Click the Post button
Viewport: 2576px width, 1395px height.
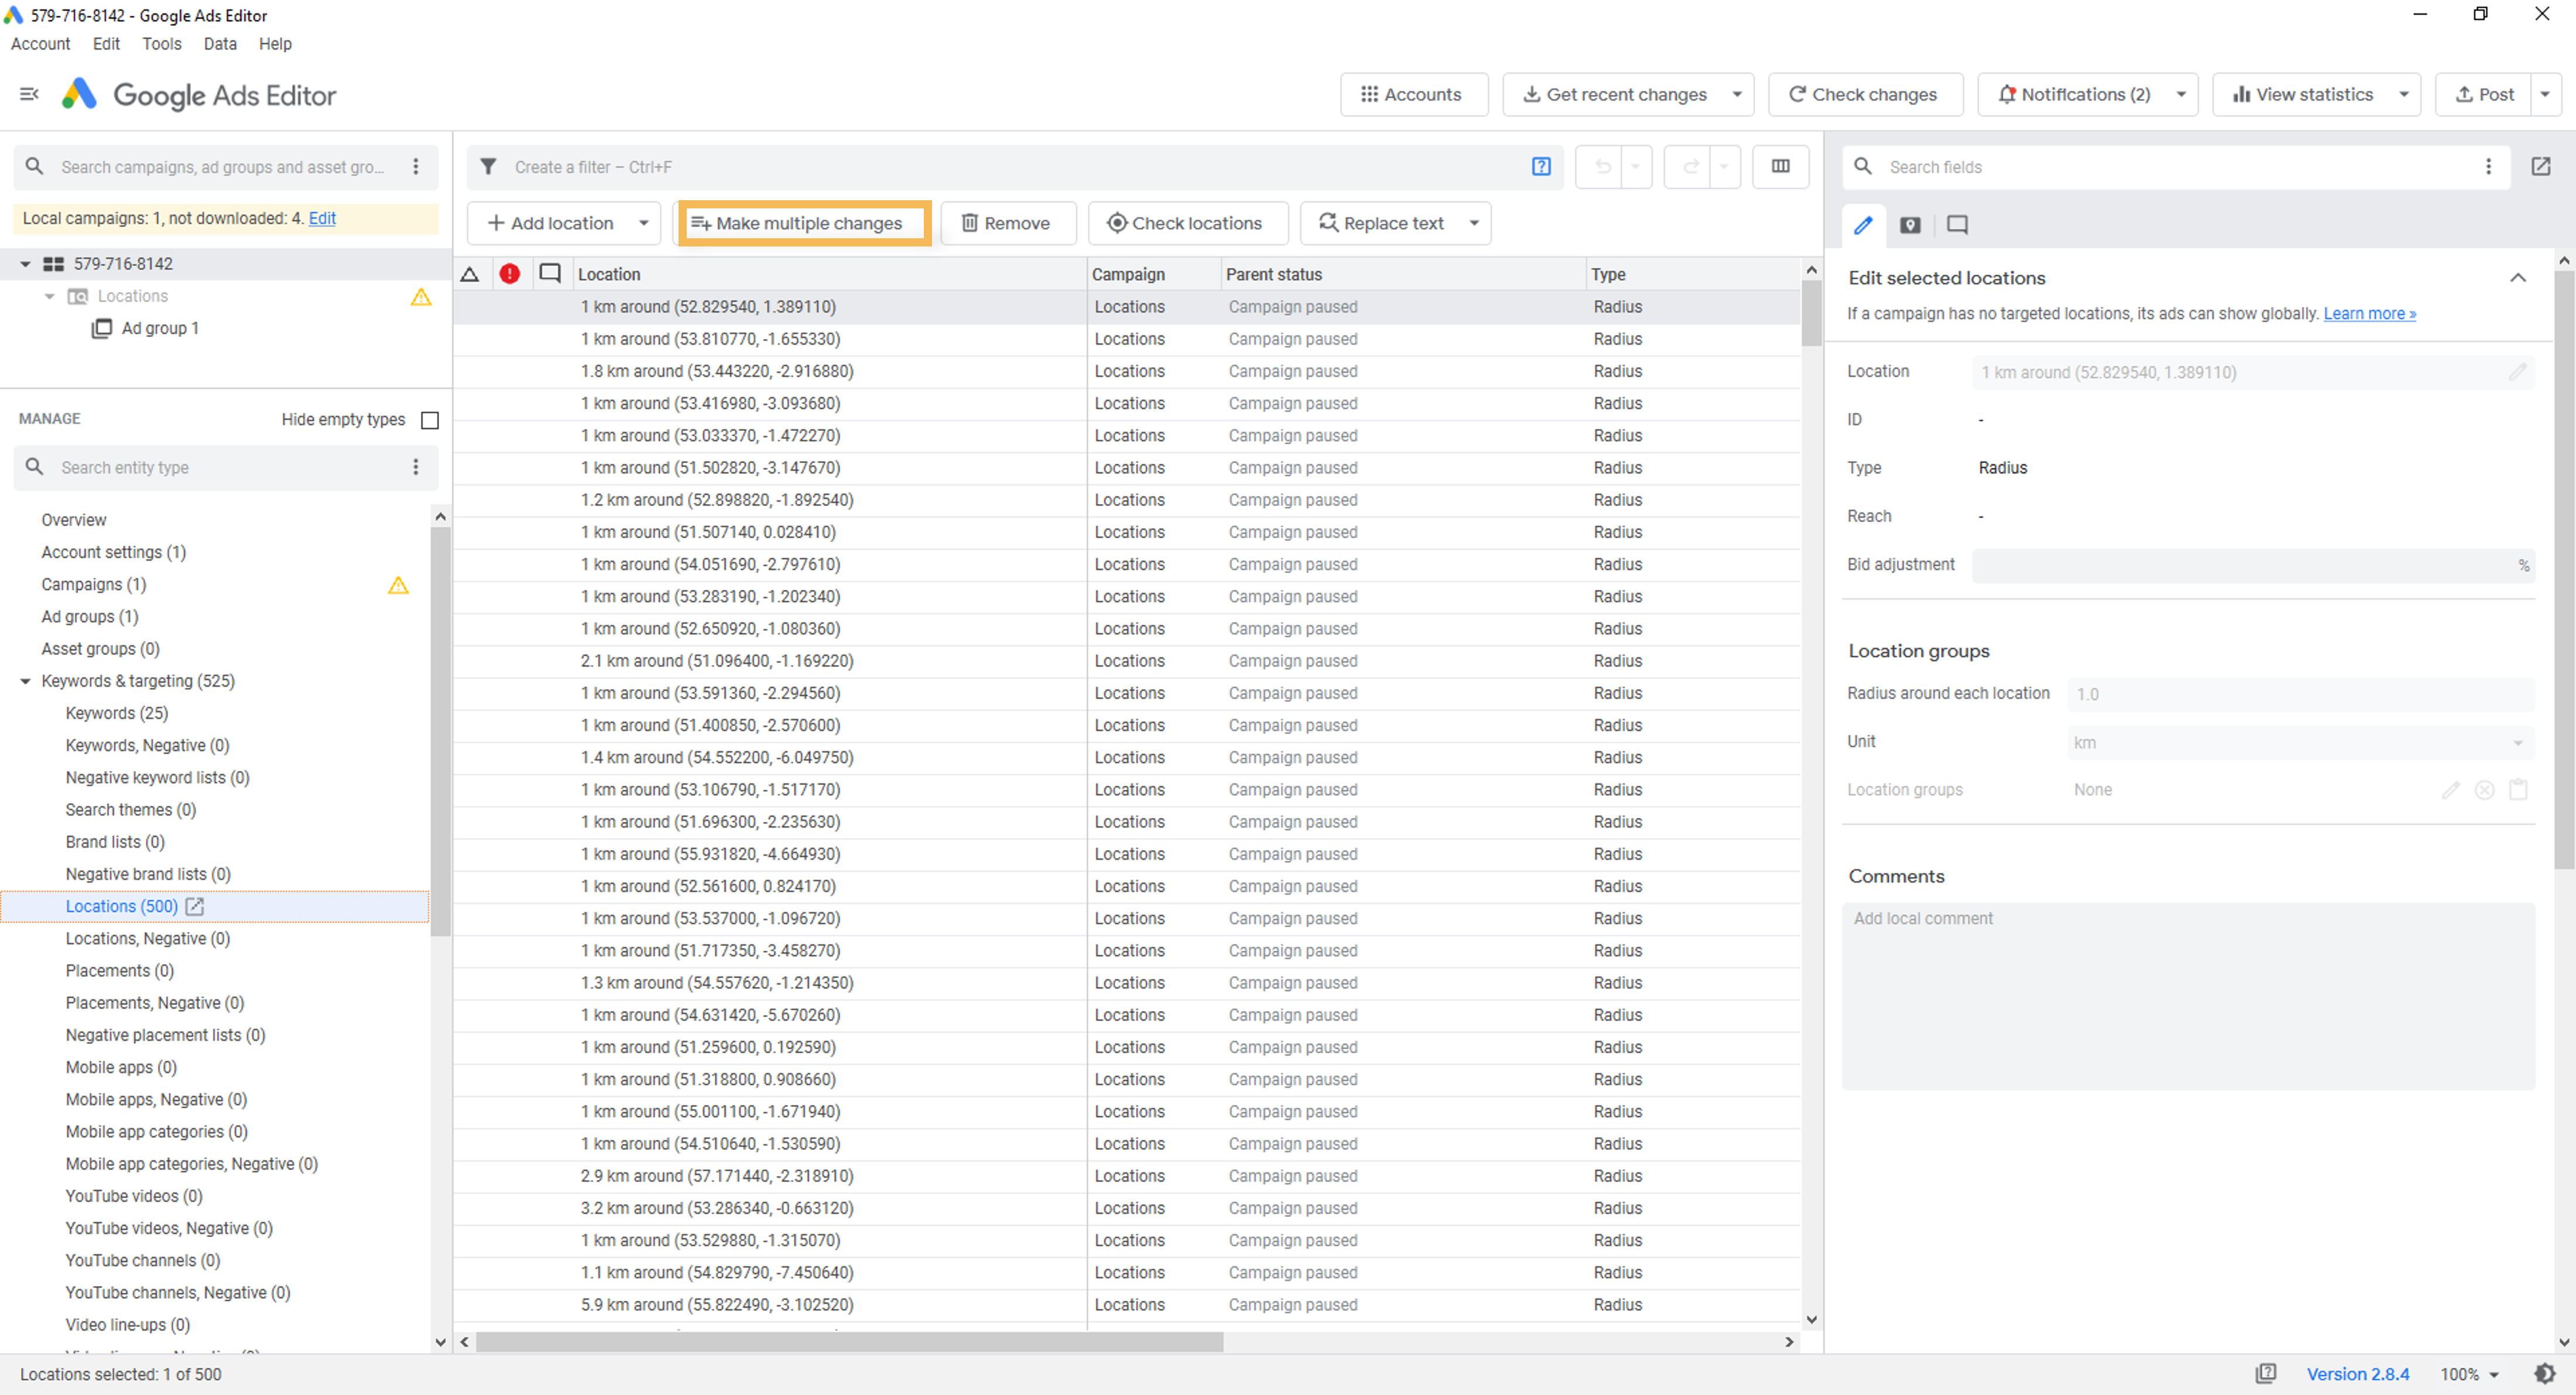pos(2484,94)
